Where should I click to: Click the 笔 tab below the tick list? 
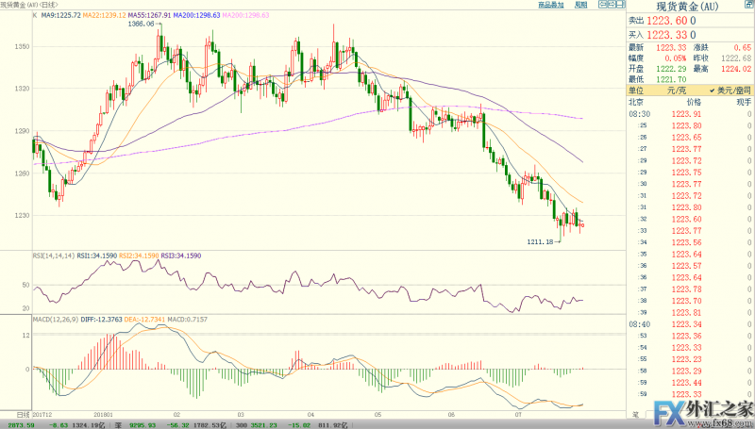[x=635, y=415]
